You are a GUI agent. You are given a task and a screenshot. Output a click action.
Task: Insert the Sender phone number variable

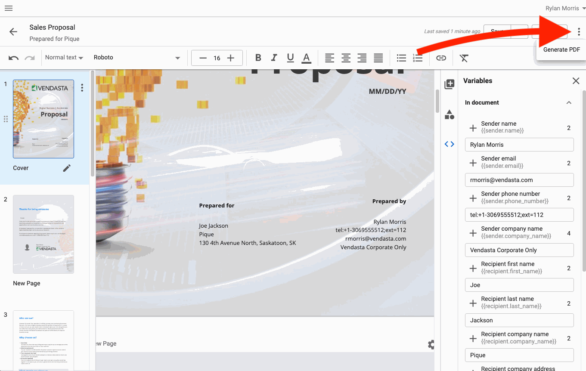click(x=473, y=198)
